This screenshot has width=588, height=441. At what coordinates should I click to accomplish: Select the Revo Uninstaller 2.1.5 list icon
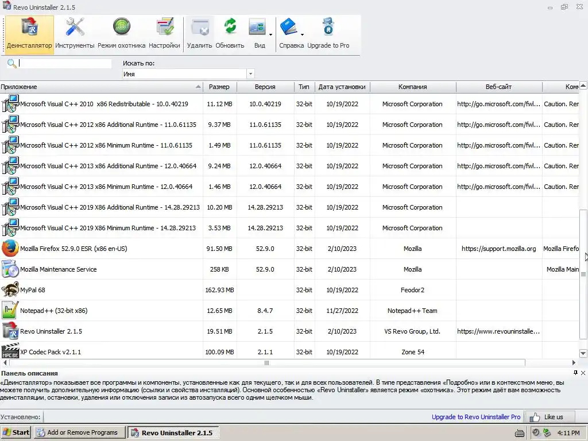tap(10, 331)
